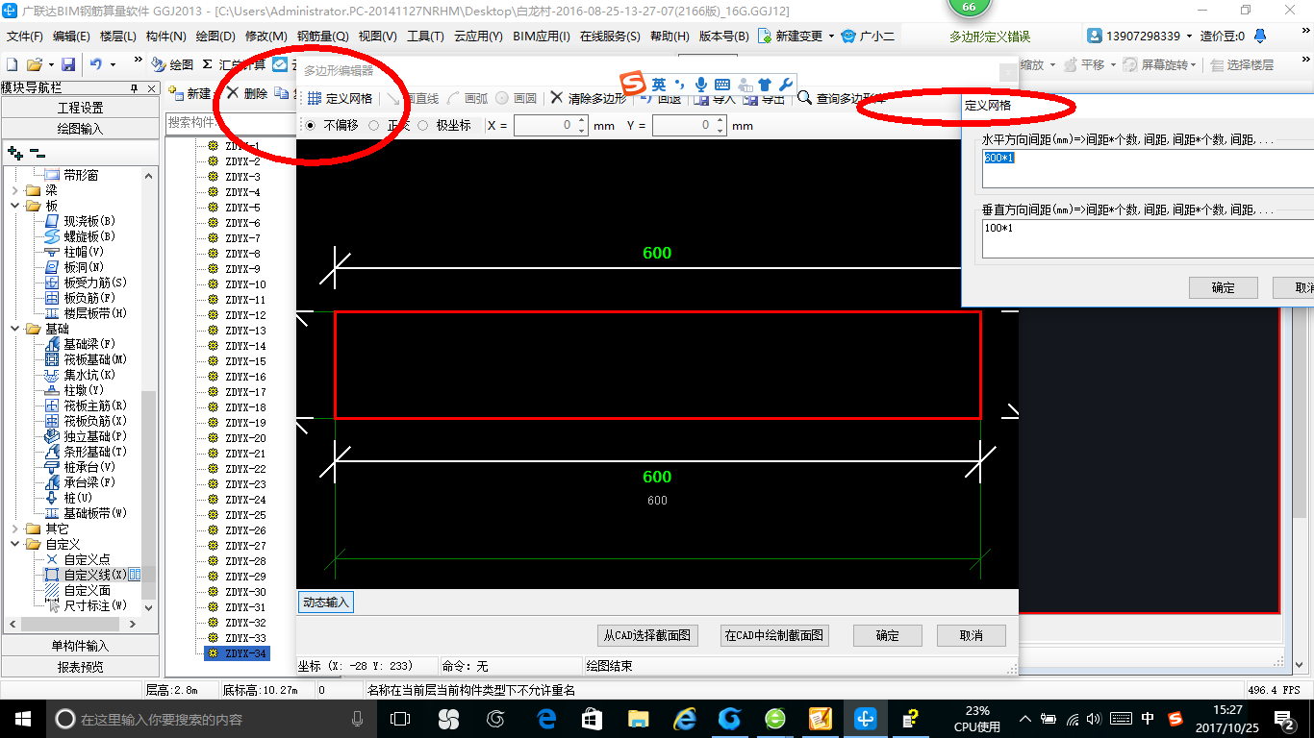Click expand-all plus icon in navigation bar
This screenshot has width=1314, height=738.
tap(15, 152)
